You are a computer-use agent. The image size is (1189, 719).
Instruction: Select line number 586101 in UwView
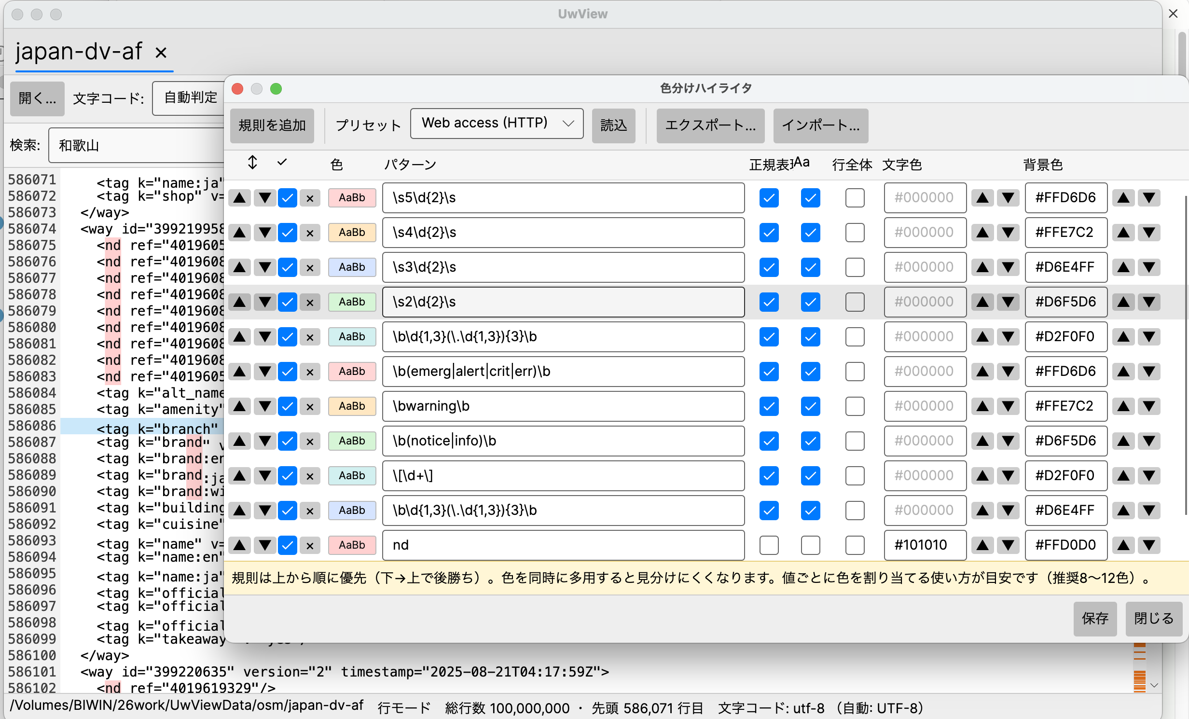[x=32, y=672]
